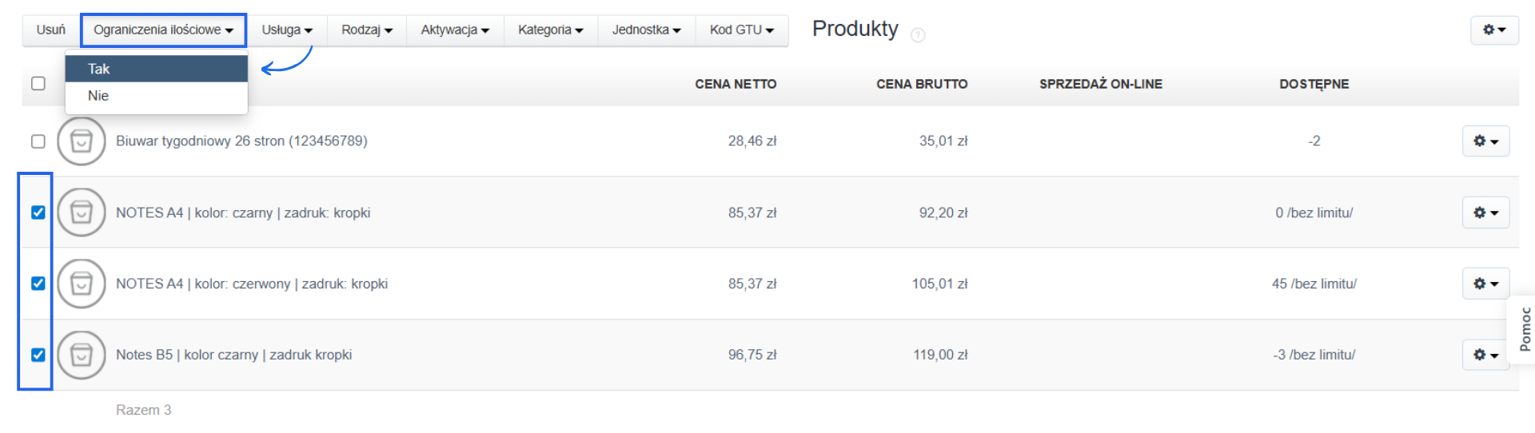1535x433 pixels.
Task: Uncheck NOTES A4 czerwony checkbox
Action: (x=38, y=284)
